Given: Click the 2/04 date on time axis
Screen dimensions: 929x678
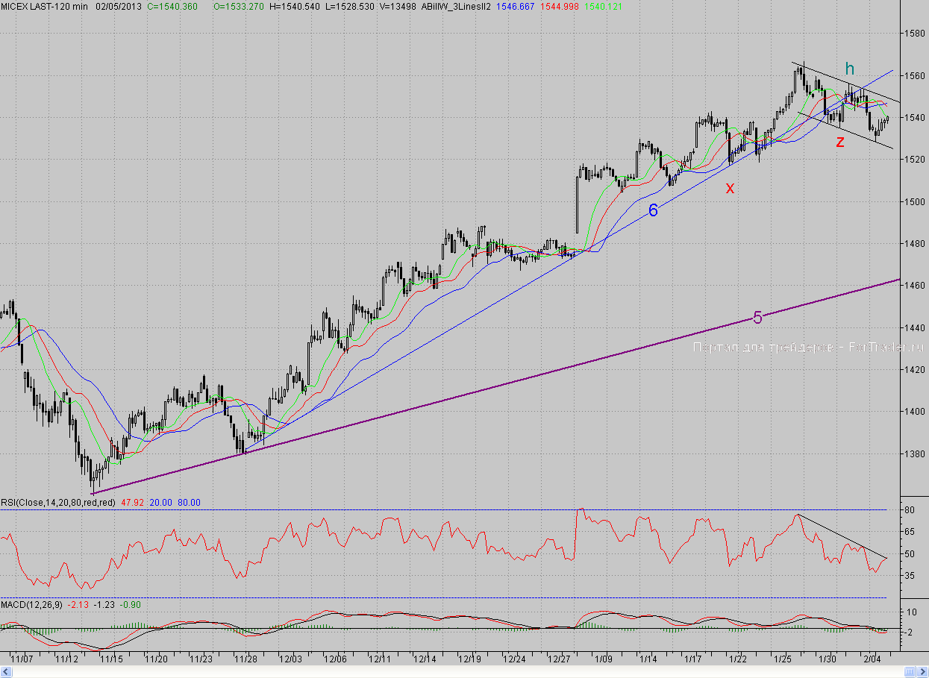Looking at the screenshot, I should (x=872, y=659).
